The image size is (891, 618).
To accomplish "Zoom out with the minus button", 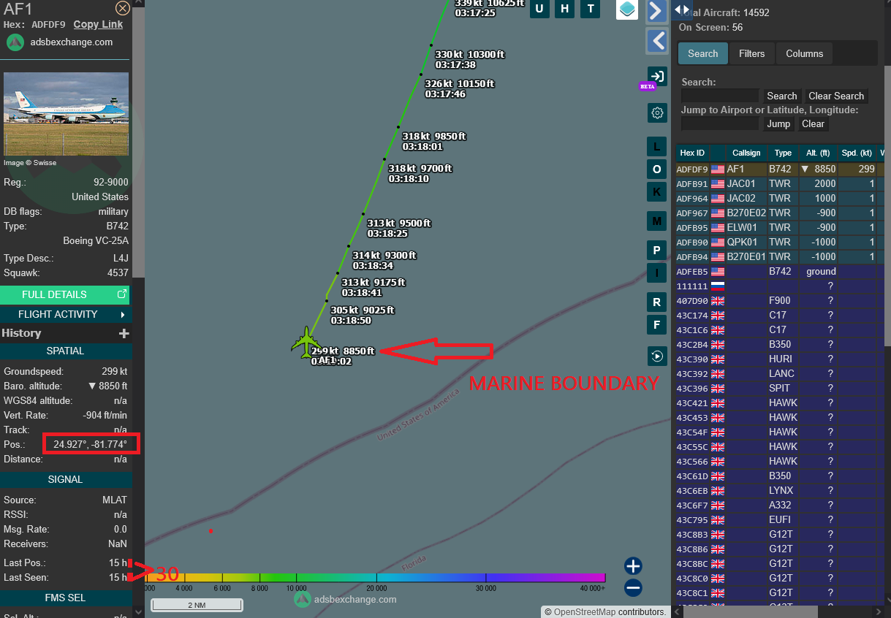I will (633, 587).
